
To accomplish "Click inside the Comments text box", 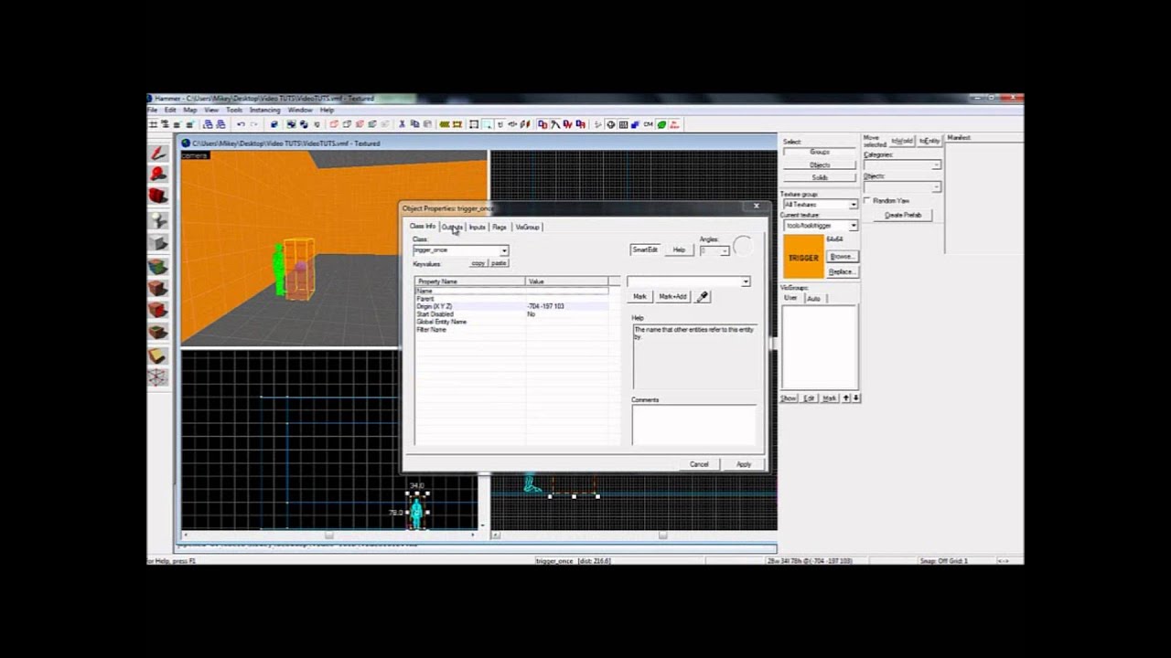I will point(694,425).
